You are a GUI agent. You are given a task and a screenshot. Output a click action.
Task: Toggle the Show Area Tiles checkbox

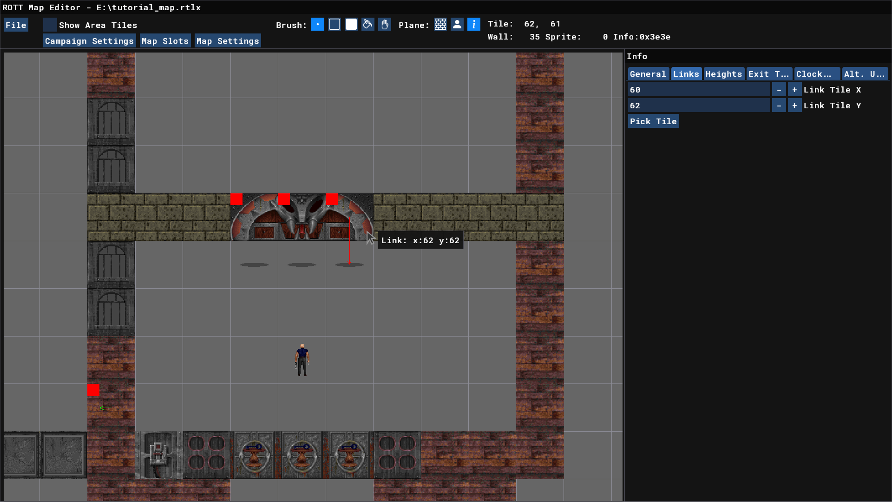pyautogui.click(x=50, y=25)
